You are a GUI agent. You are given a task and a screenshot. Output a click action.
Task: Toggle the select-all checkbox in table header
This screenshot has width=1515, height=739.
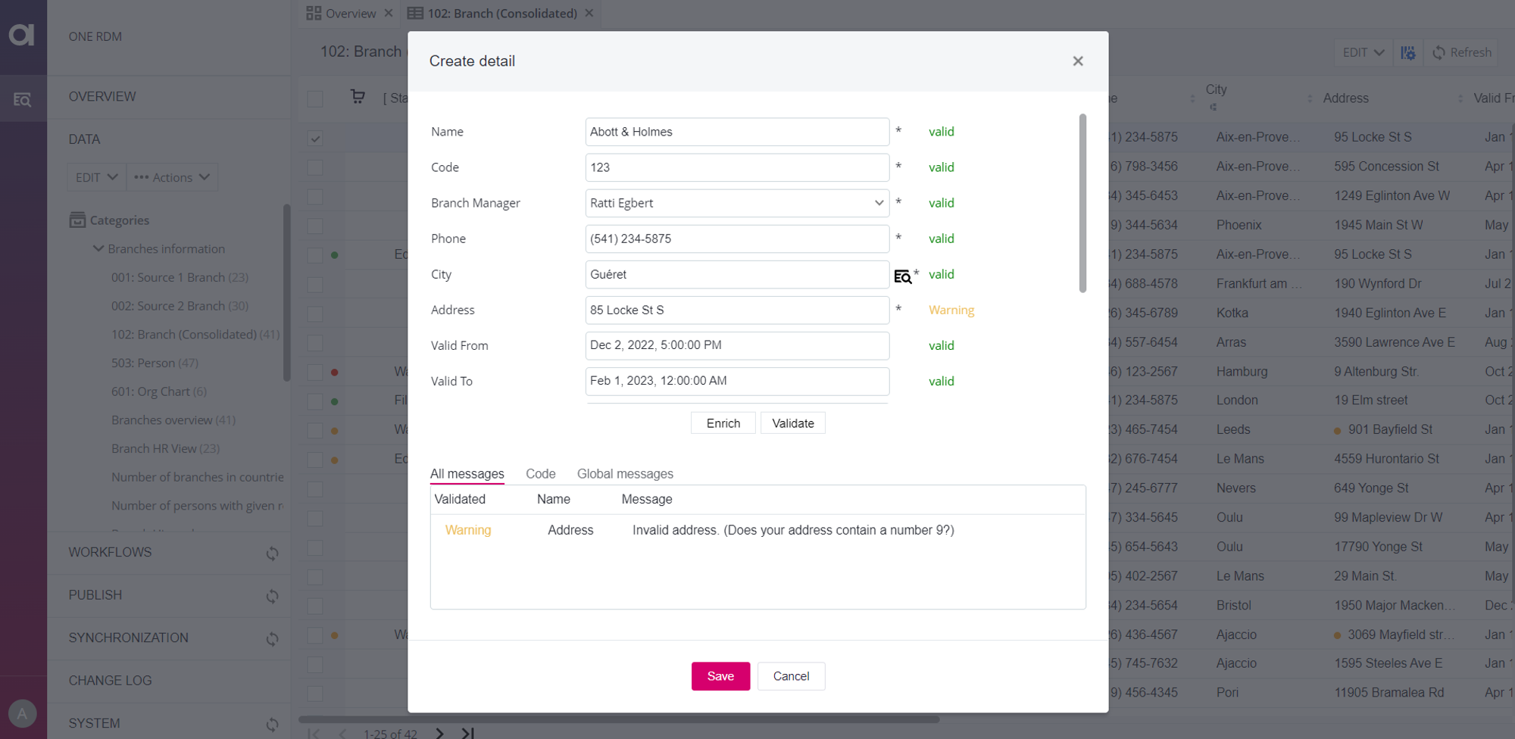click(x=315, y=99)
